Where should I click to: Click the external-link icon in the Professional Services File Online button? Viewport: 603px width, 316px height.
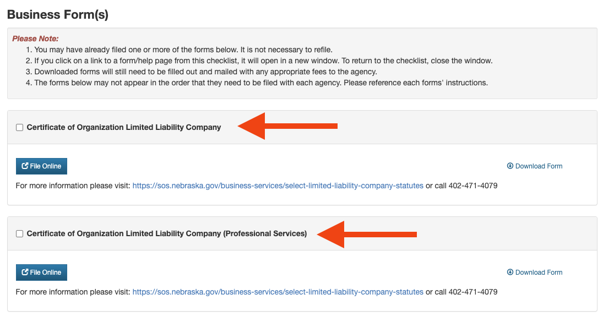(25, 272)
